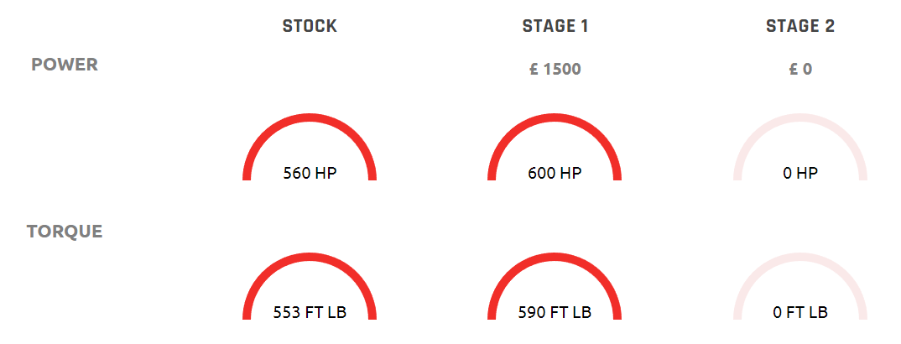Click the TORQUE row label
This screenshot has height=344, width=901.
[x=65, y=232]
